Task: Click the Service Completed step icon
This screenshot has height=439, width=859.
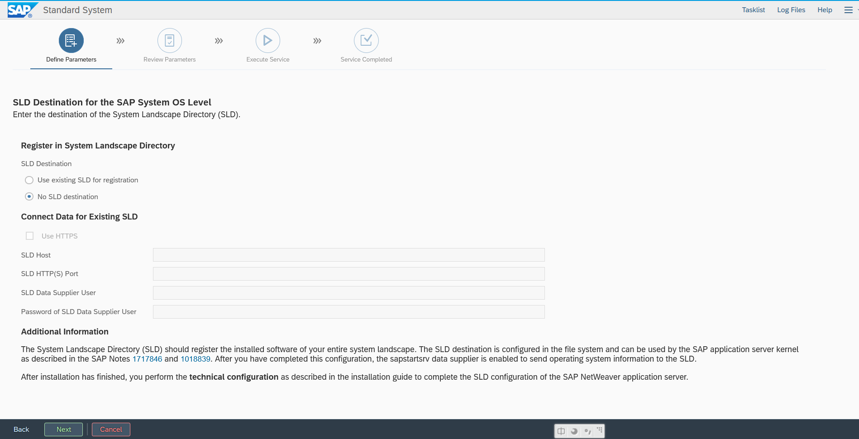Action: [x=366, y=41]
